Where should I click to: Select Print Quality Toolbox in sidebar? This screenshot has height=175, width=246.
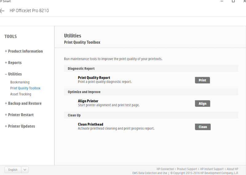[25, 88]
